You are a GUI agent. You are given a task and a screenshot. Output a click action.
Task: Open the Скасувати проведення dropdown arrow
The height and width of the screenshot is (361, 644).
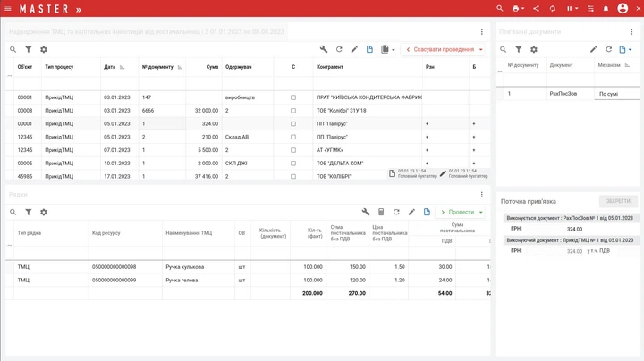pos(480,49)
